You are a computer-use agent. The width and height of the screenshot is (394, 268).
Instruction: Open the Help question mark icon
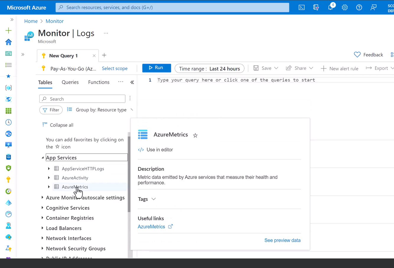pyautogui.click(x=359, y=7)
